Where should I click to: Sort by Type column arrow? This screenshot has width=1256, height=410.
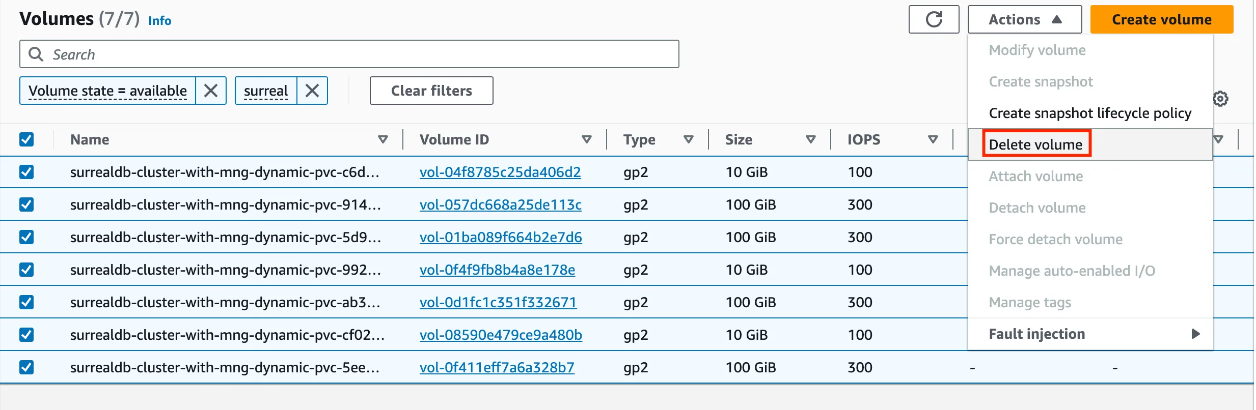(x=689, y=139)
